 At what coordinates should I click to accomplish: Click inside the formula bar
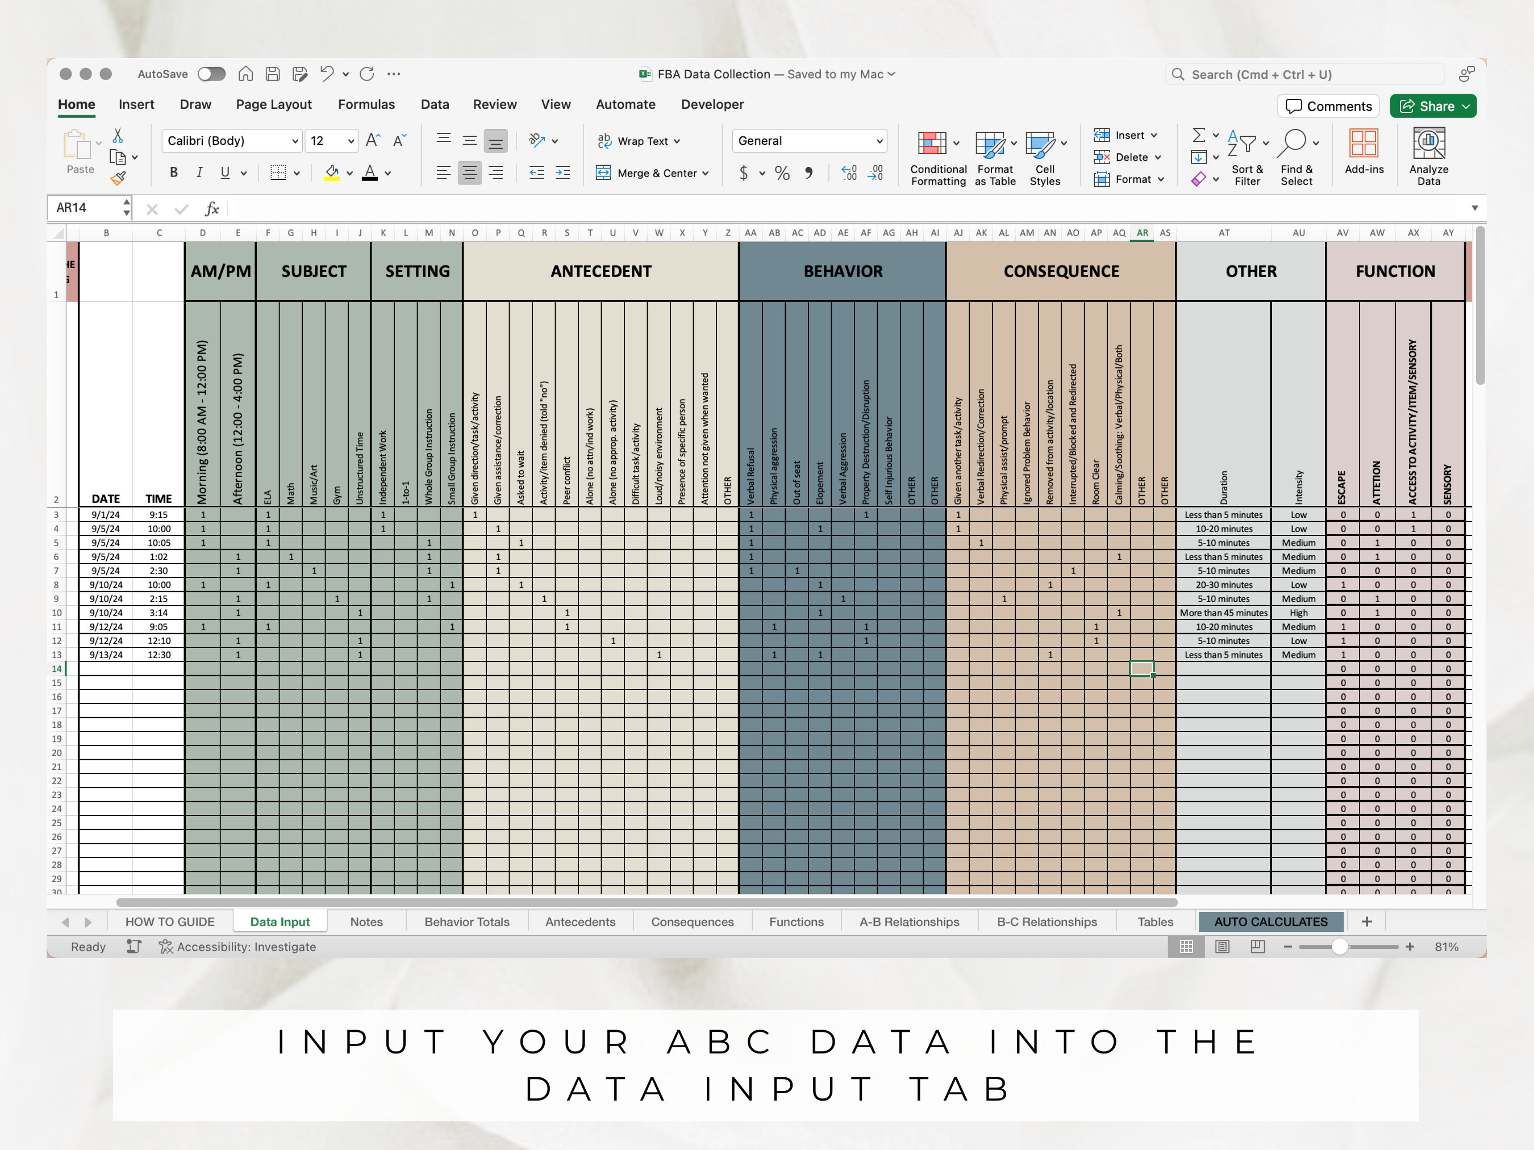click(x=485, y=208)
